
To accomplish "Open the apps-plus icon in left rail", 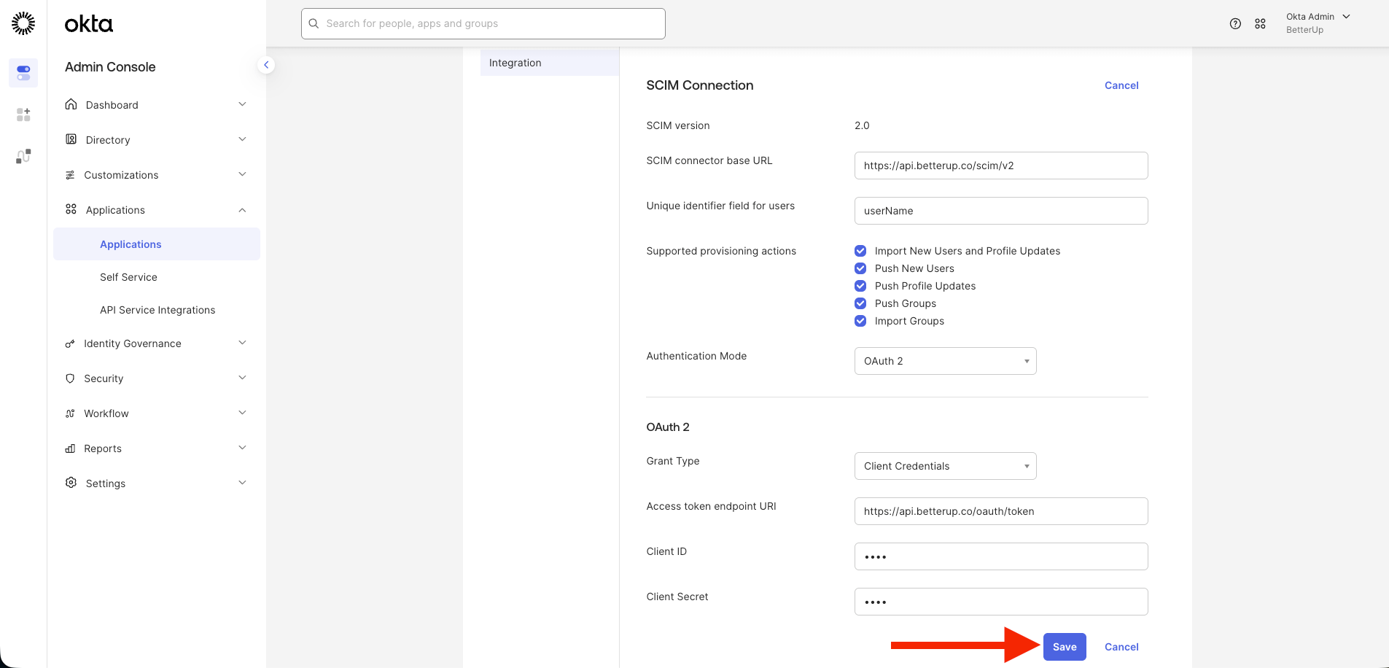I will [x=23, y=114].
